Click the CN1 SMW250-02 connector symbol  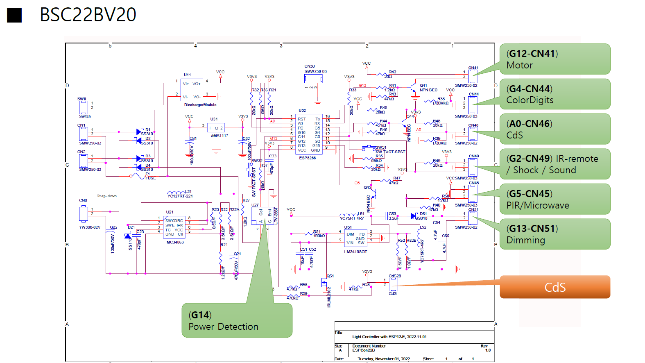(x=83, y=134)
